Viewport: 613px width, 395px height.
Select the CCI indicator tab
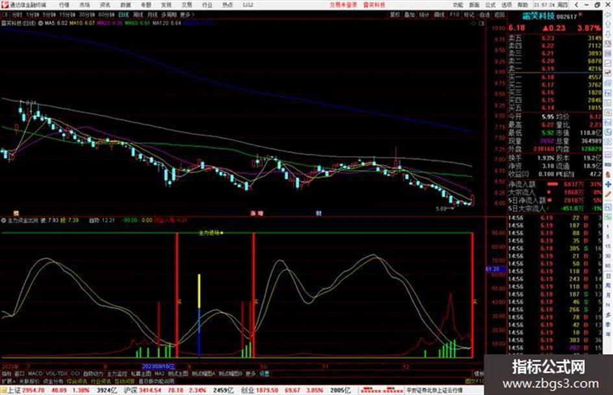[x=75, y=374]
